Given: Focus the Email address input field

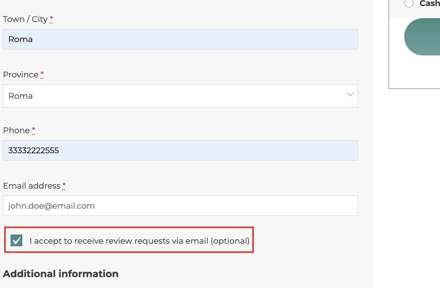Looking at the screenshot, I should tap(180, 206).
